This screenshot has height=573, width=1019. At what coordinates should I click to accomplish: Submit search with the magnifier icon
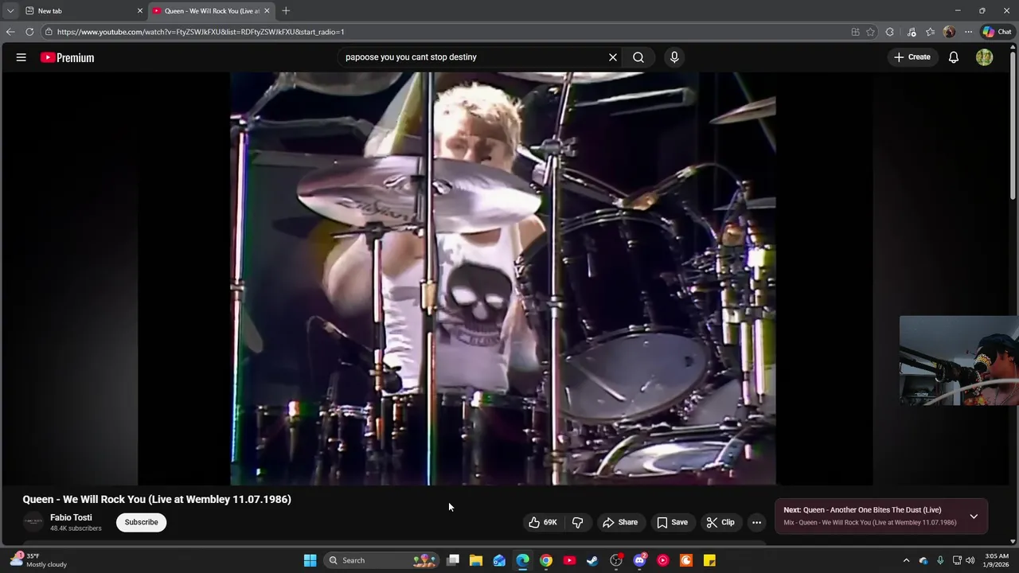coord(638,57)
